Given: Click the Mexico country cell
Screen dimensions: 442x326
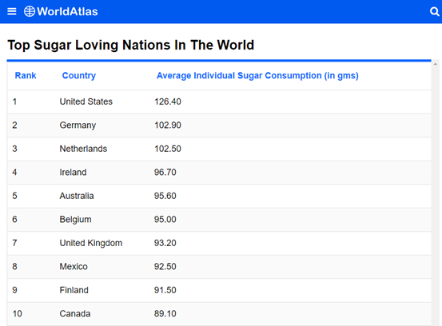Looking at the screenshot, I should tap(74, 267).
